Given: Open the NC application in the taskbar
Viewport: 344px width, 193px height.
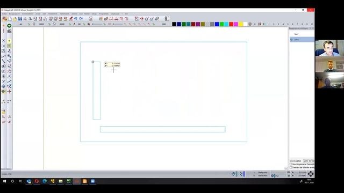Looking at the screenshot, I should coord(69,181).
